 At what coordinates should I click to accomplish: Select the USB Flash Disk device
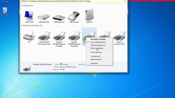(x=44, y=17)
